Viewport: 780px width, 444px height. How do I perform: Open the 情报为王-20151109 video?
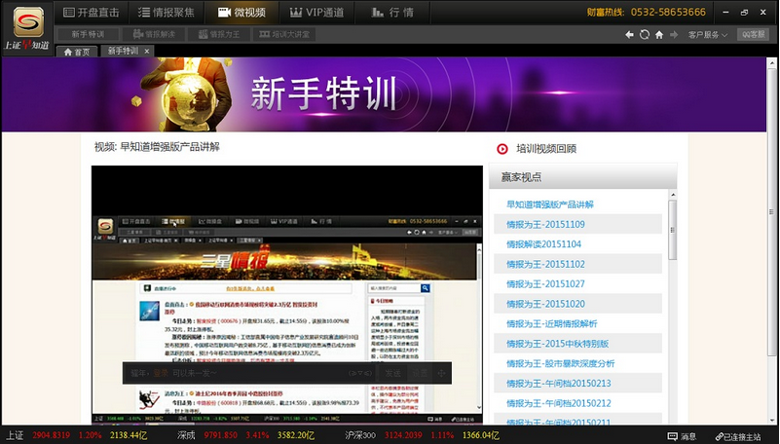click(x=545, y=224)
